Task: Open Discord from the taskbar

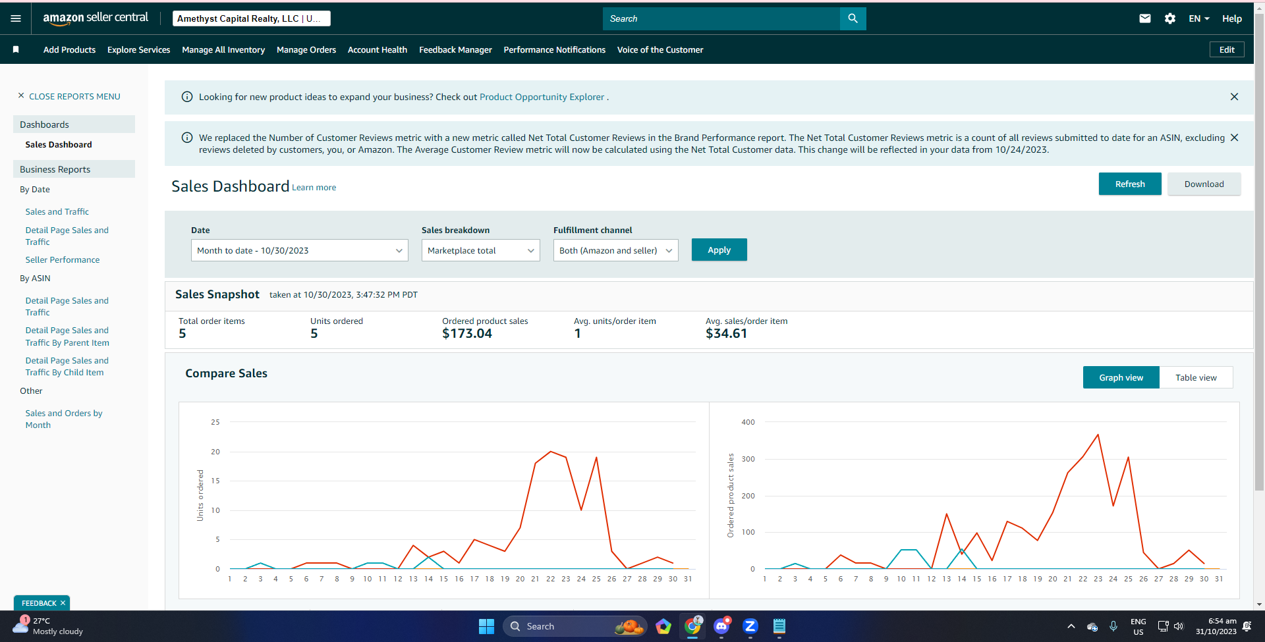Action: click(x=721, y=626)
